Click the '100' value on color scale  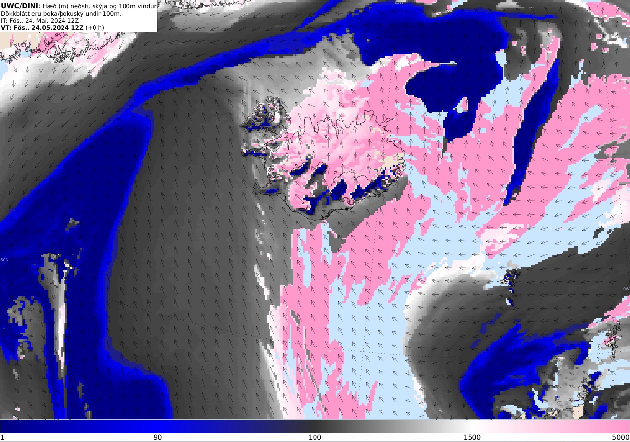[315, 437]
